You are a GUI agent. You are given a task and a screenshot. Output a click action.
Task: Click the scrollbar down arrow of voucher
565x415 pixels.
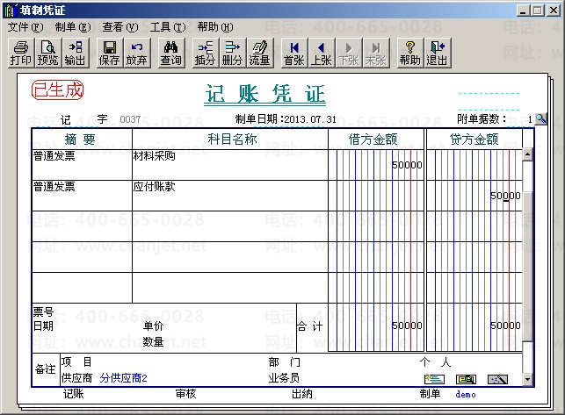tap(527, 379)
